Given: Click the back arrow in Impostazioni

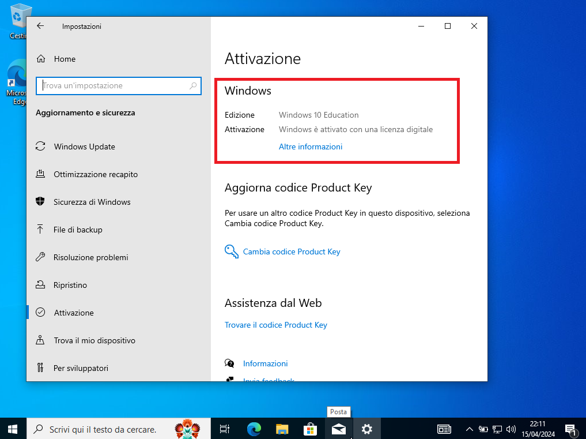Looking at the screenshot, I should pos(40,26).
